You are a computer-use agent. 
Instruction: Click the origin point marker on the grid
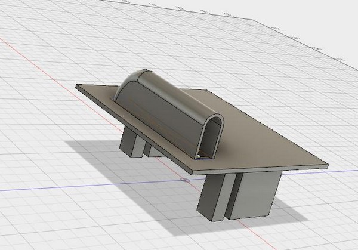[186, 180]
